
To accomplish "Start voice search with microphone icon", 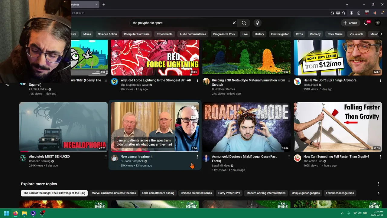I will (x=258, y=23).
